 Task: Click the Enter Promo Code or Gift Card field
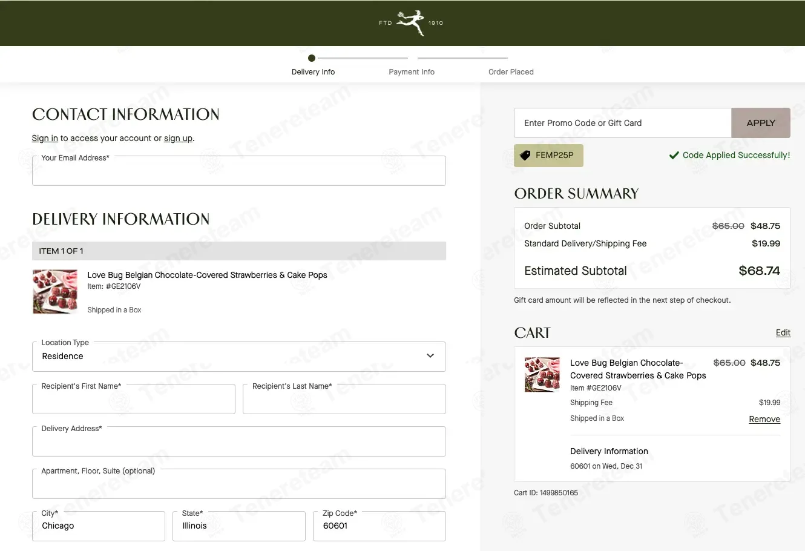tap(622, 123)
